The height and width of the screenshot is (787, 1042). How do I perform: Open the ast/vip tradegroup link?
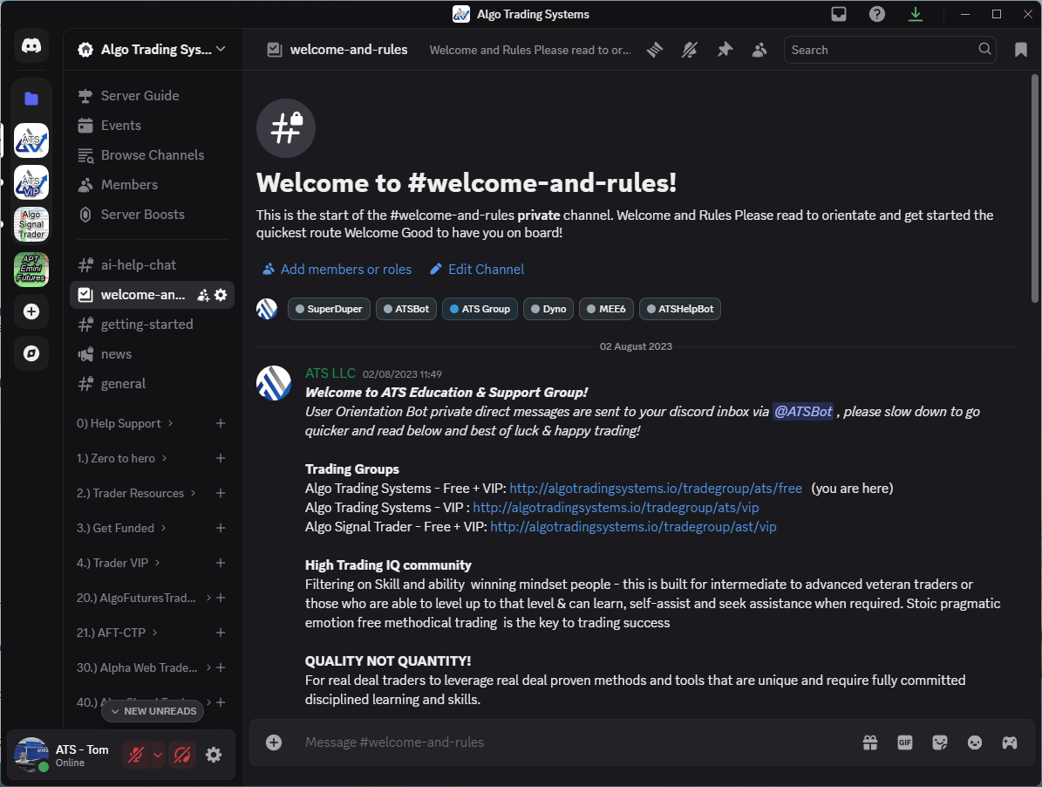click(633, 527)
